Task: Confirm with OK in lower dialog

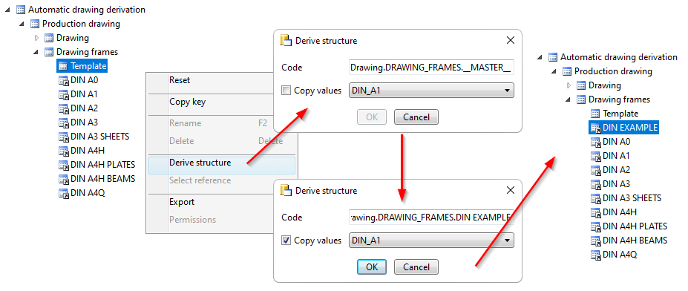Action: [x=372, y=267]
